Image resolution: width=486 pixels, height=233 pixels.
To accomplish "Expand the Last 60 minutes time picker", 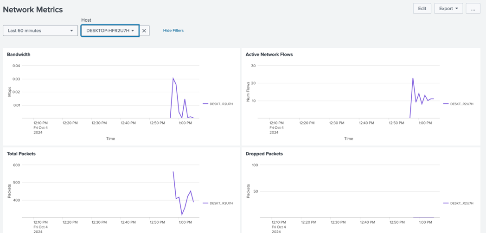I will [40, 31].
